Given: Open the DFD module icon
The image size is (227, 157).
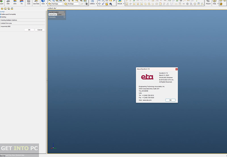Looking at the screenshot, I should (15, 2).
